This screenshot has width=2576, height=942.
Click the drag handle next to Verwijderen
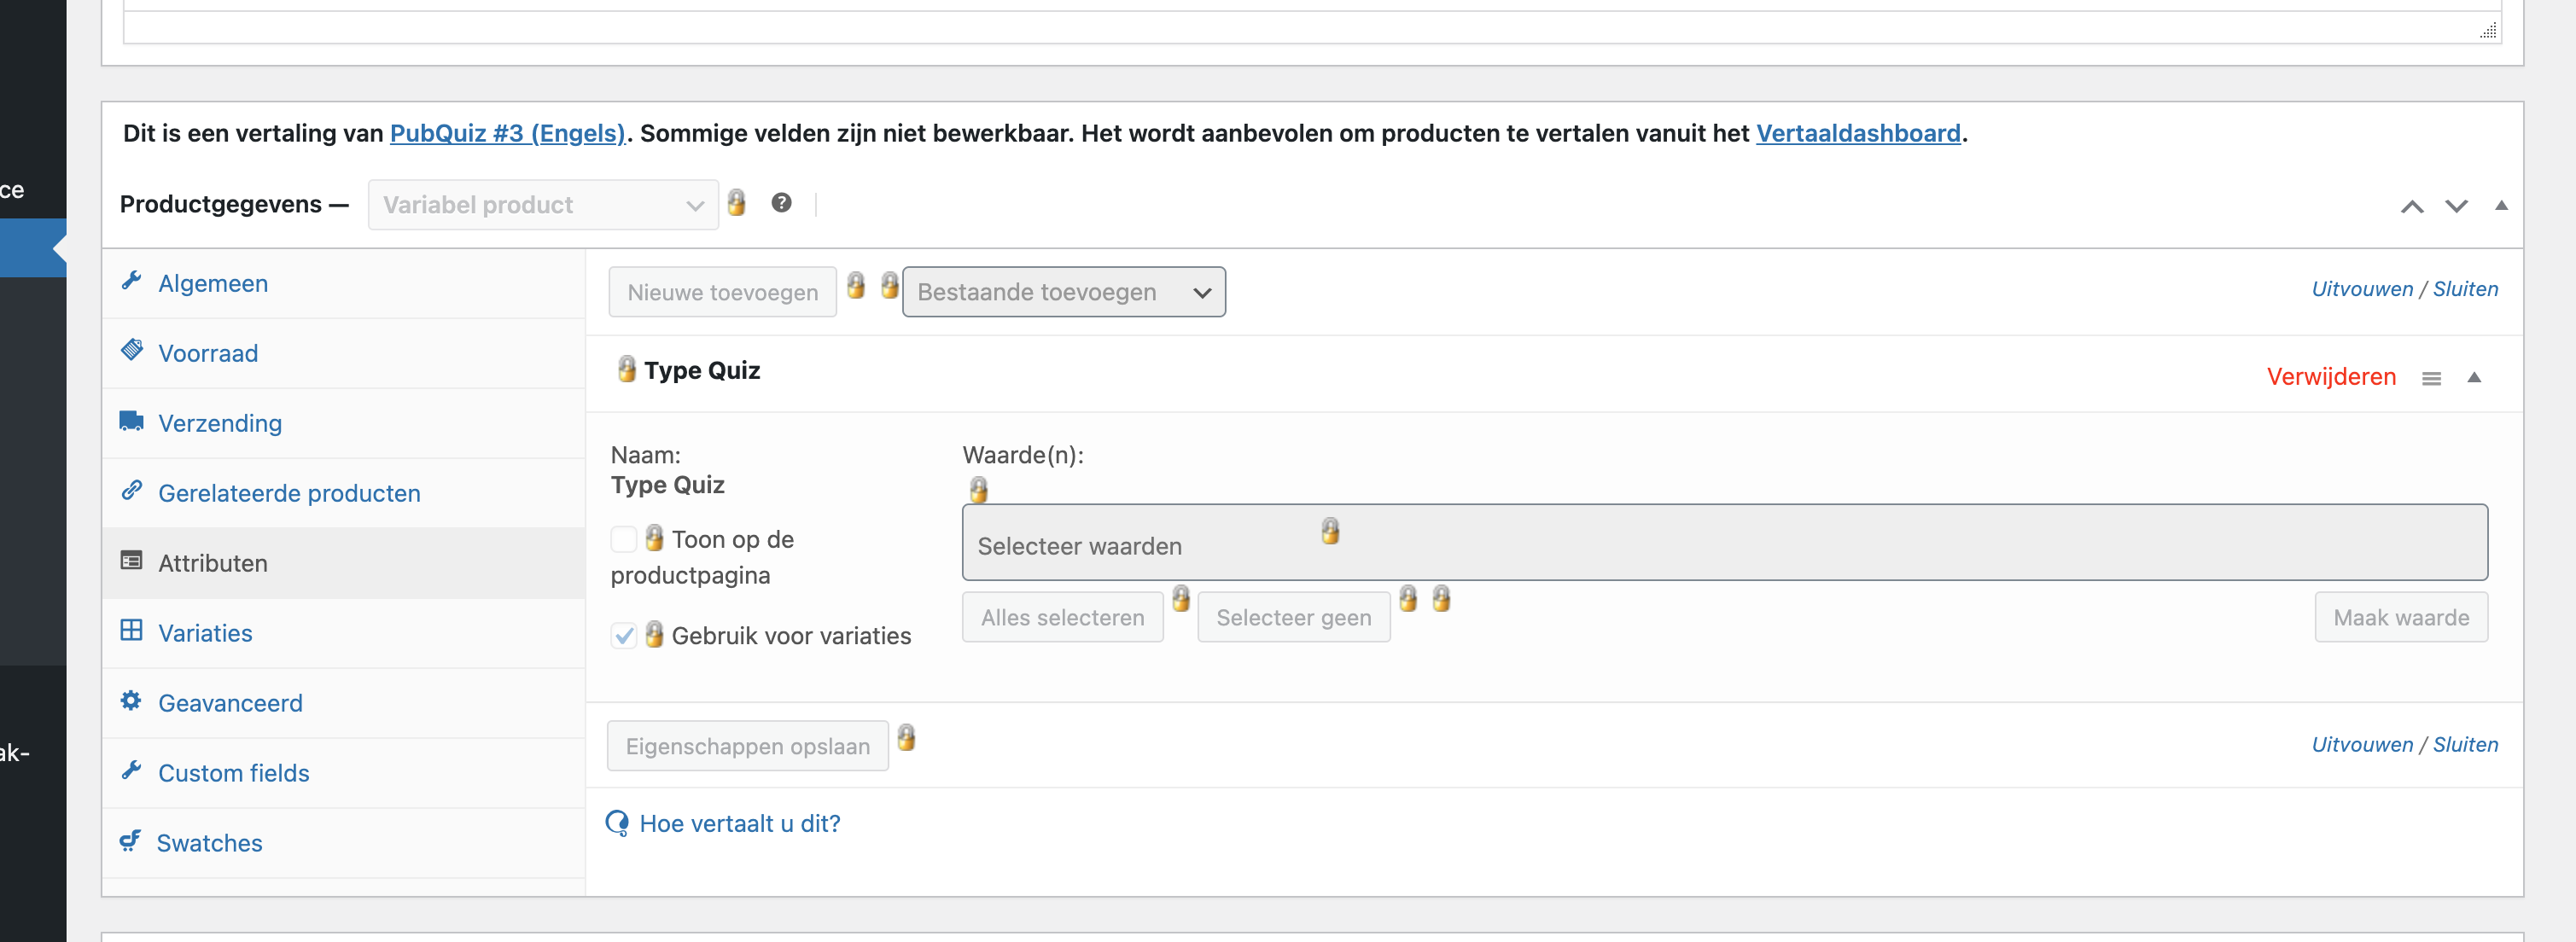[2431, 378]
